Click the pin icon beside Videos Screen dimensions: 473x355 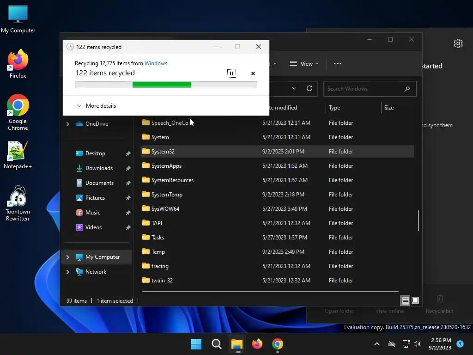coord(128,227)
